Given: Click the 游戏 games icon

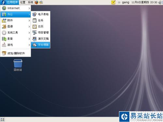Looking at the screenshot, I should [x=4, y=45].
